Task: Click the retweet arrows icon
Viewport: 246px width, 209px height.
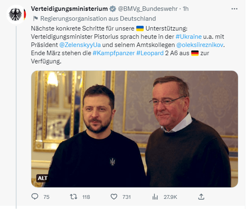Action: coord(73,197)
